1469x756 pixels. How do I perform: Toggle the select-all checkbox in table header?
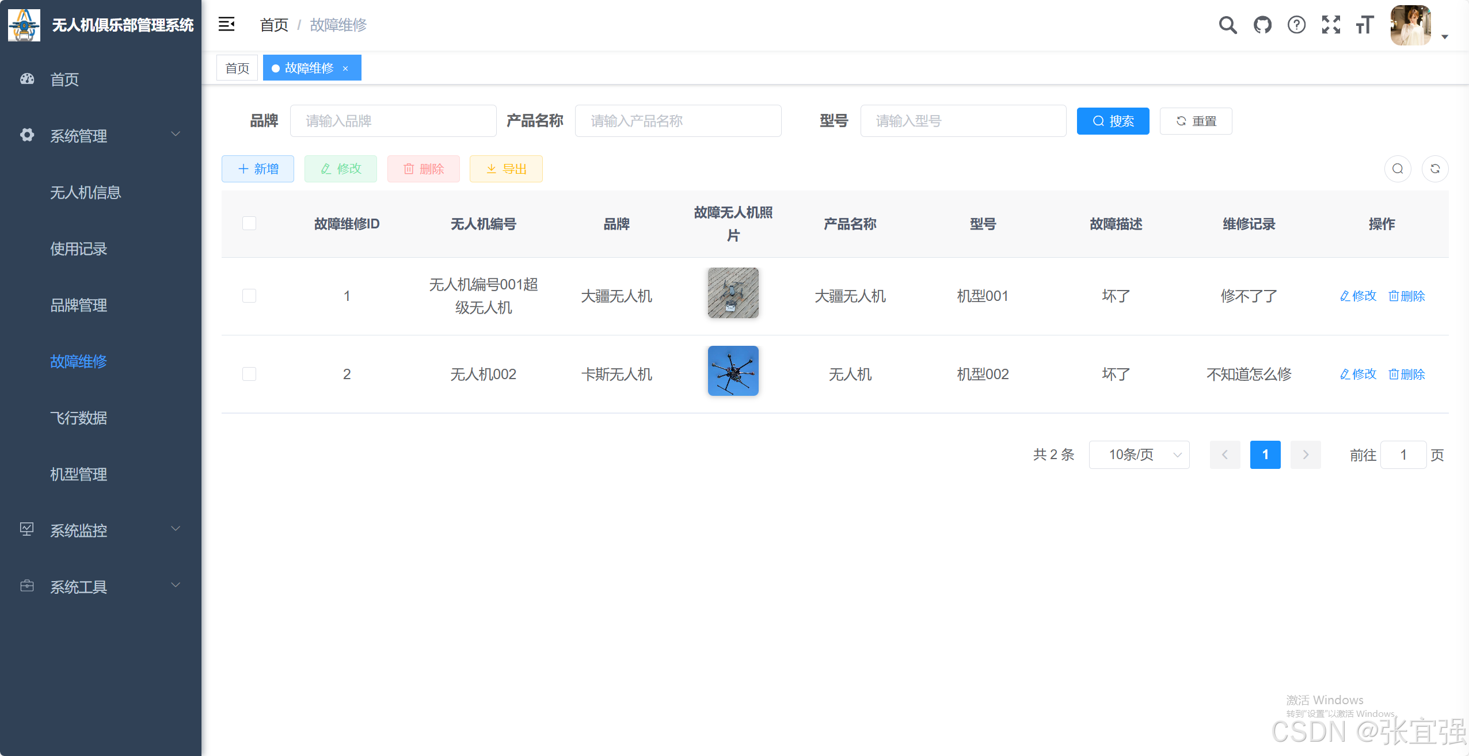pyautogui.click(x=249, y=223)
